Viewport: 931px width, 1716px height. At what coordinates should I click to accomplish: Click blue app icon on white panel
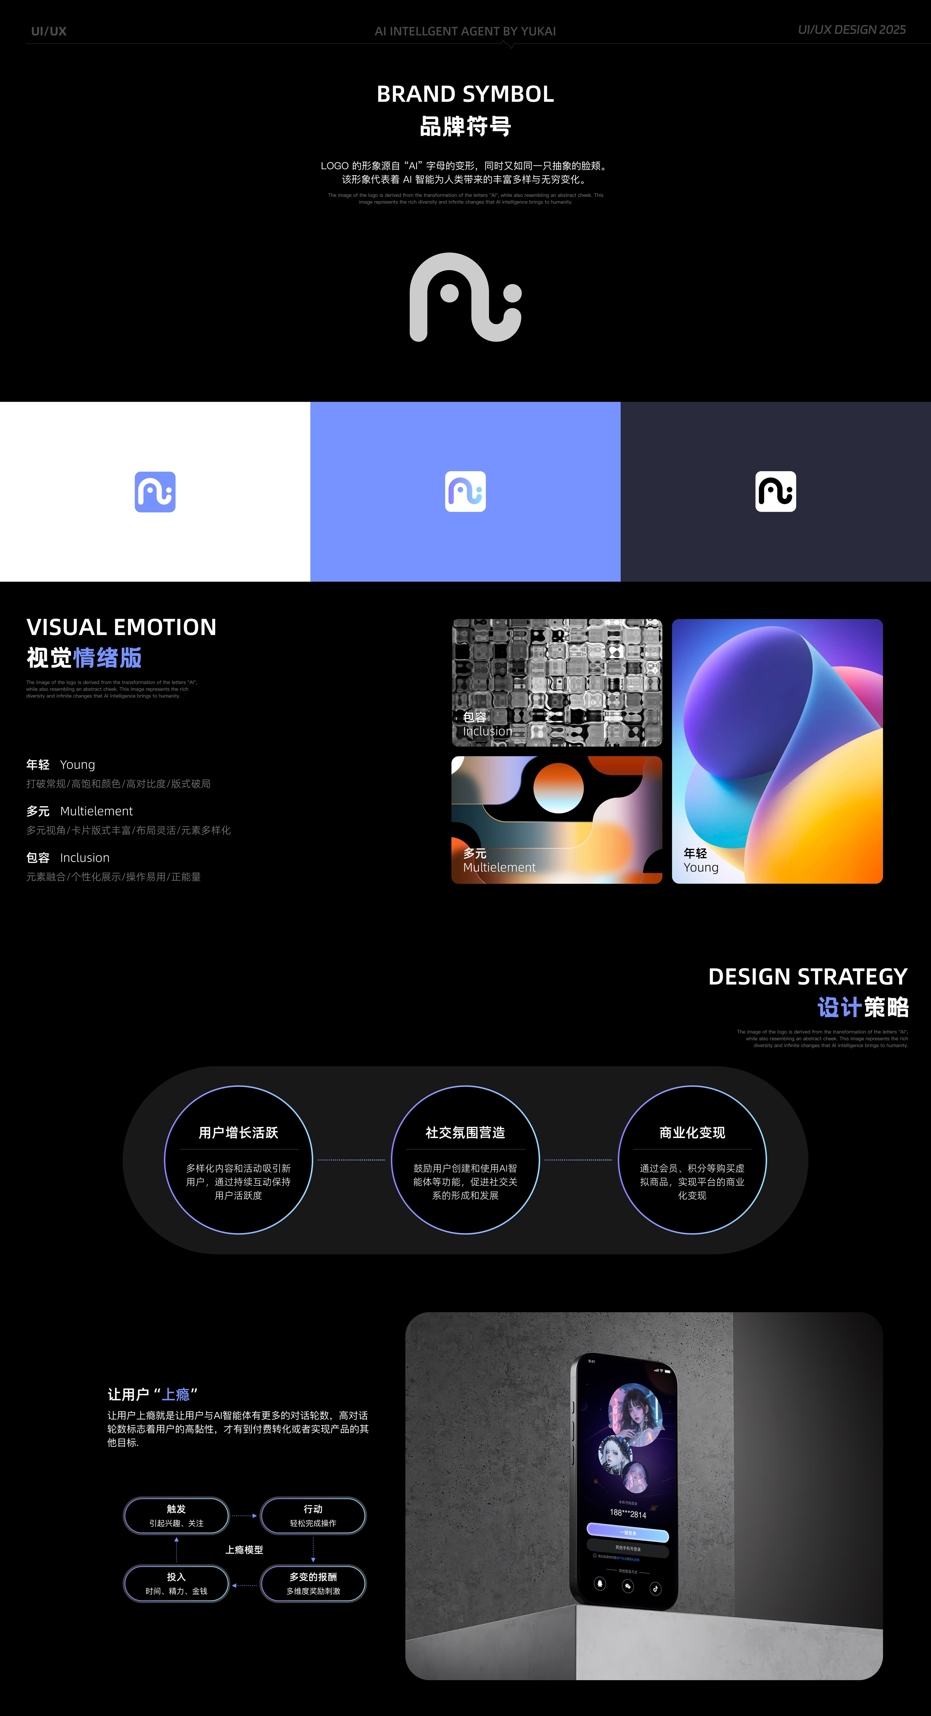point(155,492)
